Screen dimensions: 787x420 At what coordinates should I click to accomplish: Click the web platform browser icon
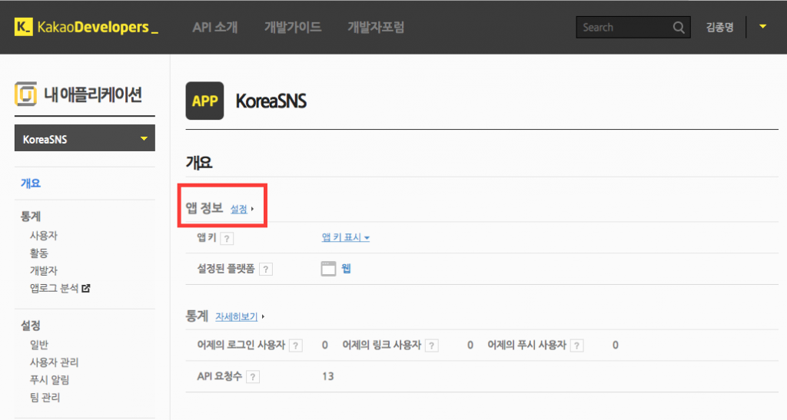click(x=328, y=269)
